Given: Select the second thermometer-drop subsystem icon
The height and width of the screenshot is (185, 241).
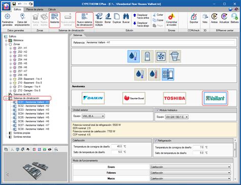Looking at the screenshot, I should tap(154, 74).
